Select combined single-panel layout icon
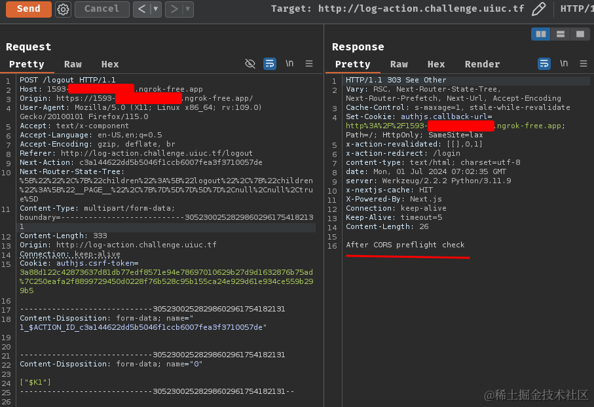Image resolution: width=594 pixels, height=407 pixels. click(x=580, y=34)
